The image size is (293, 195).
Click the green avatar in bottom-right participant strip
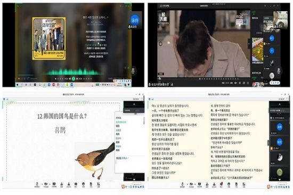point(280,172)
